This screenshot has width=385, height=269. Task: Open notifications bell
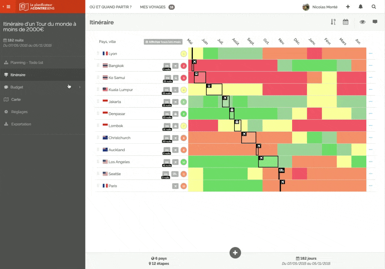(360, 7)
